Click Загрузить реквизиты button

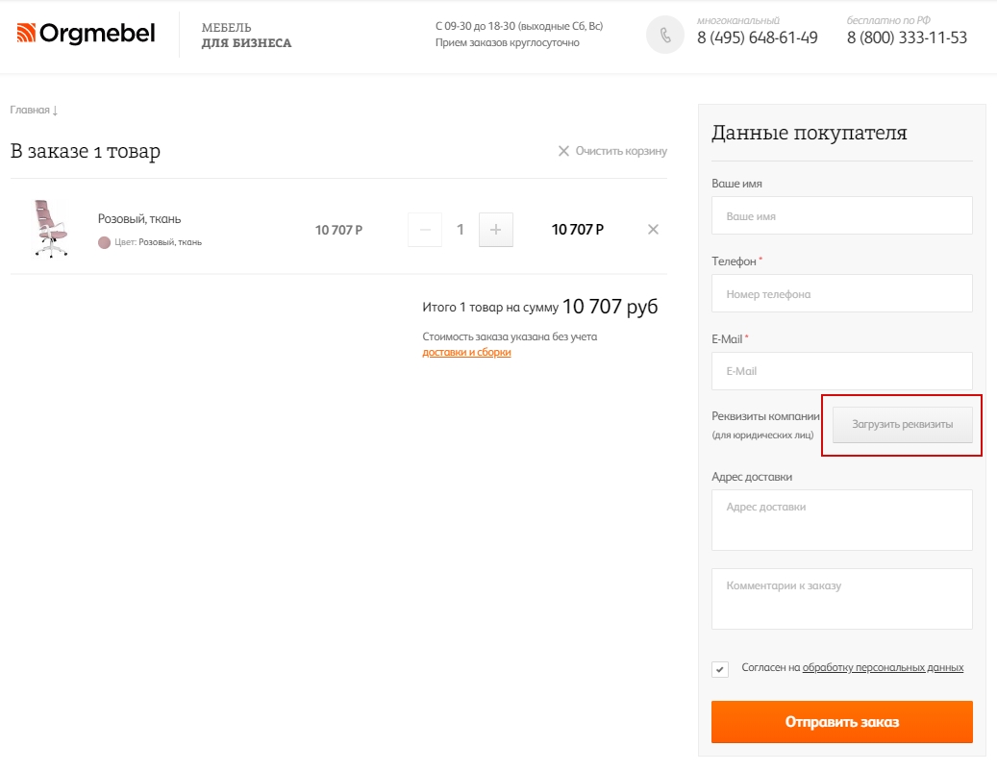pos(902,425)
